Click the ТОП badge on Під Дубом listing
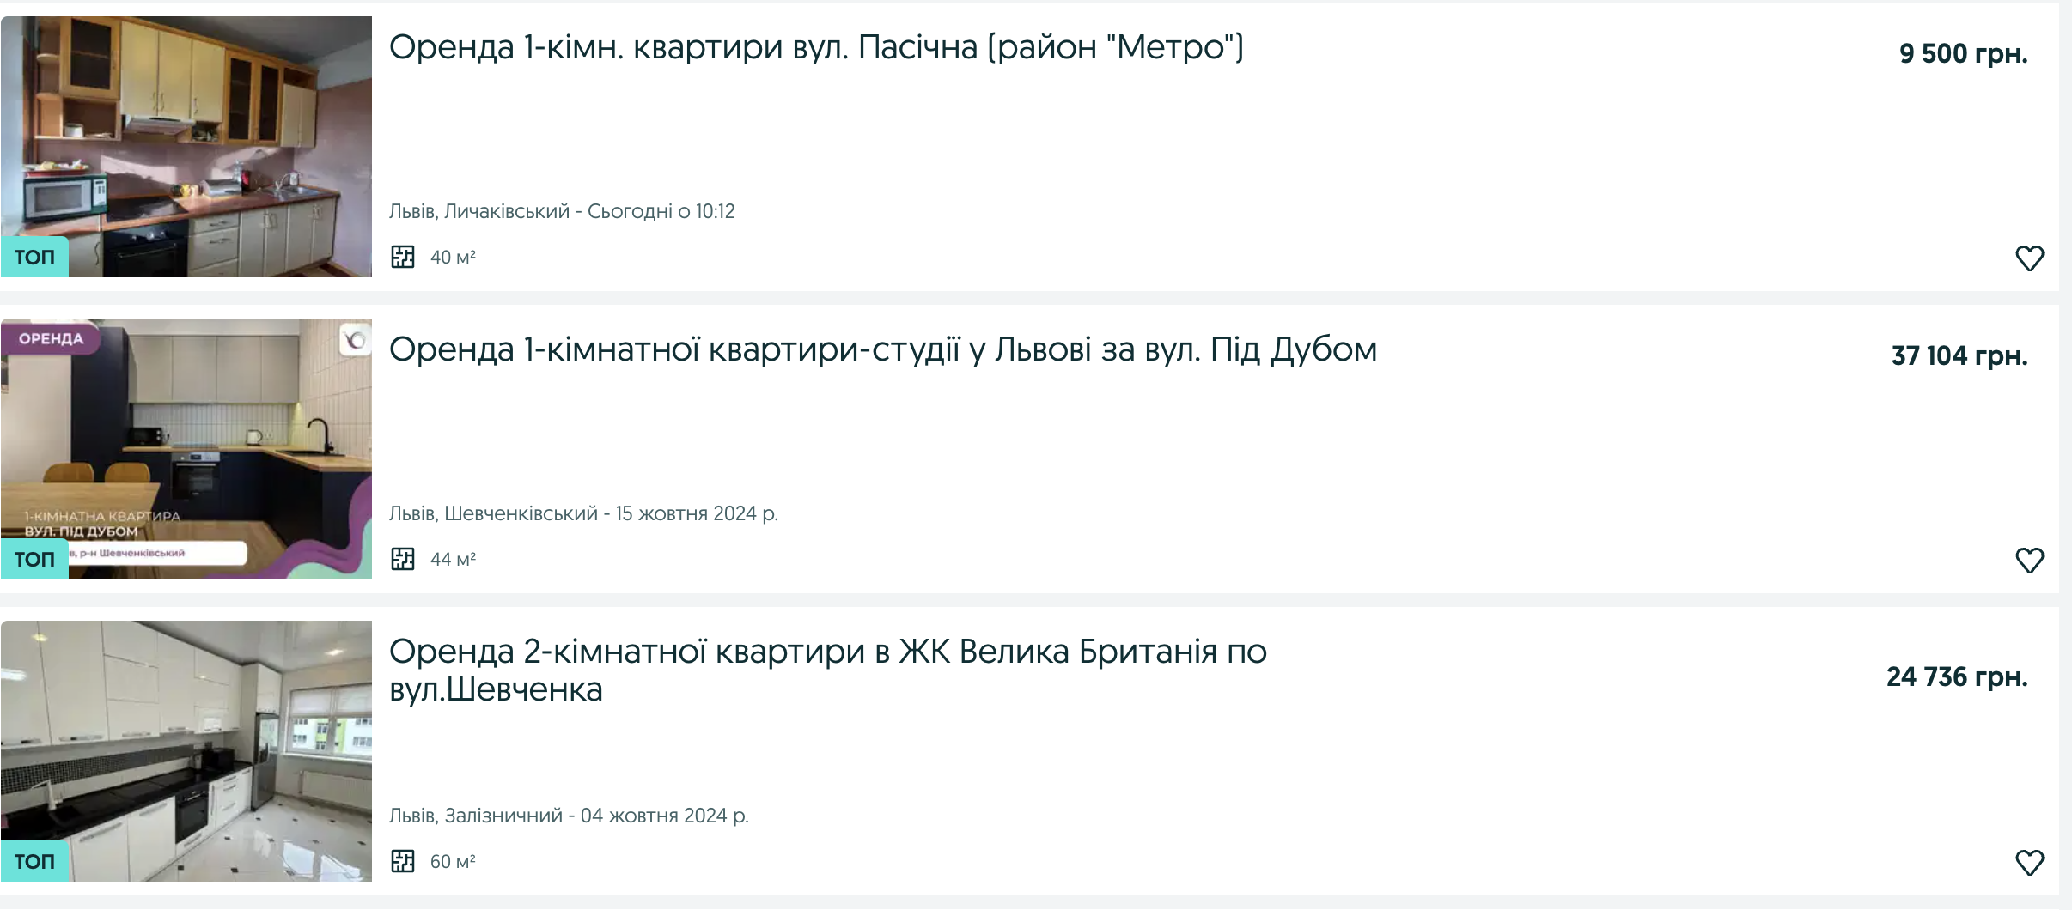 (x=34, y=559)
